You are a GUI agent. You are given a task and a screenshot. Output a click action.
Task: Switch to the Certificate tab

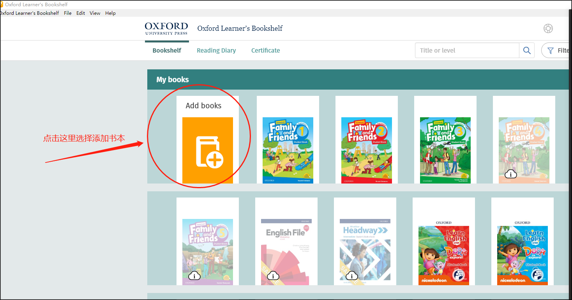[x=265, y=50]
